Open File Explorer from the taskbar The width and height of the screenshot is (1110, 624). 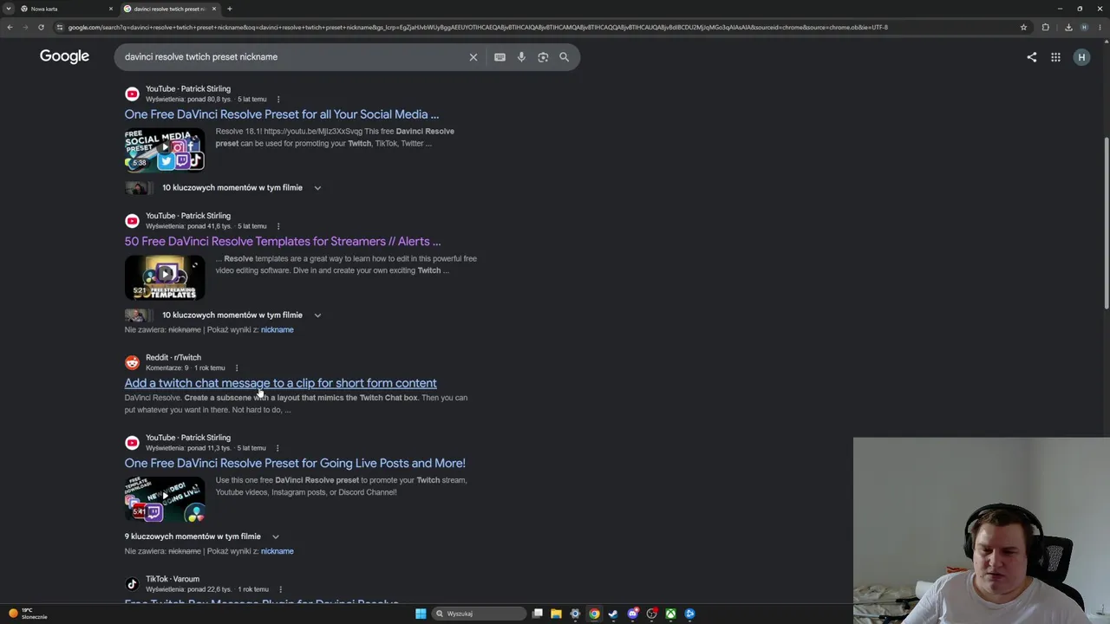pos(556,614)
